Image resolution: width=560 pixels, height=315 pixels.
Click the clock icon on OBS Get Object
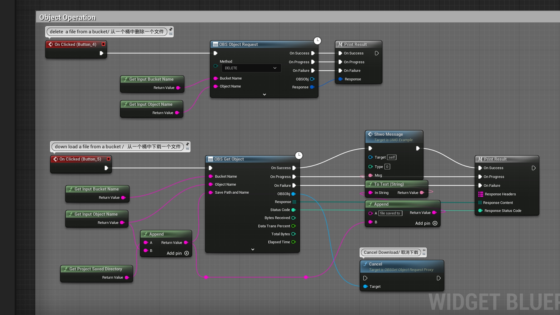(x=299, y=155)
